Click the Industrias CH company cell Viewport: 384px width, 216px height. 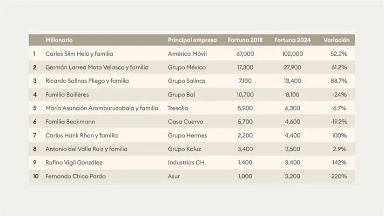(x=186, y=163)
